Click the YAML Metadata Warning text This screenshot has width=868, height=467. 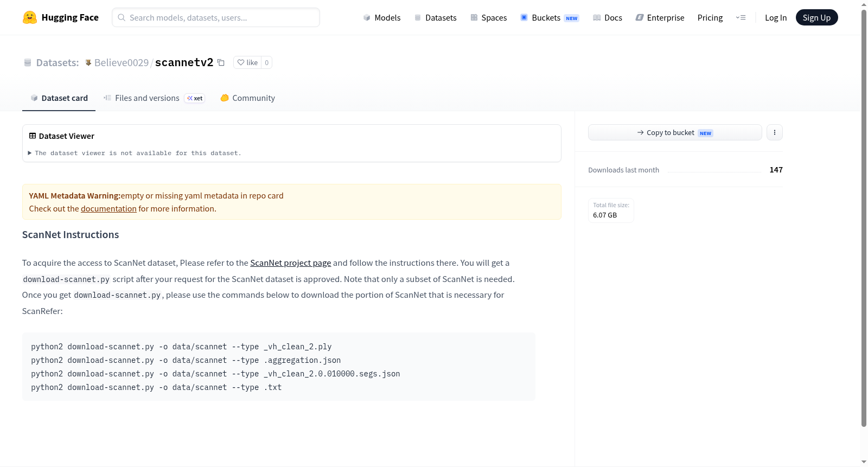(75, 196)
